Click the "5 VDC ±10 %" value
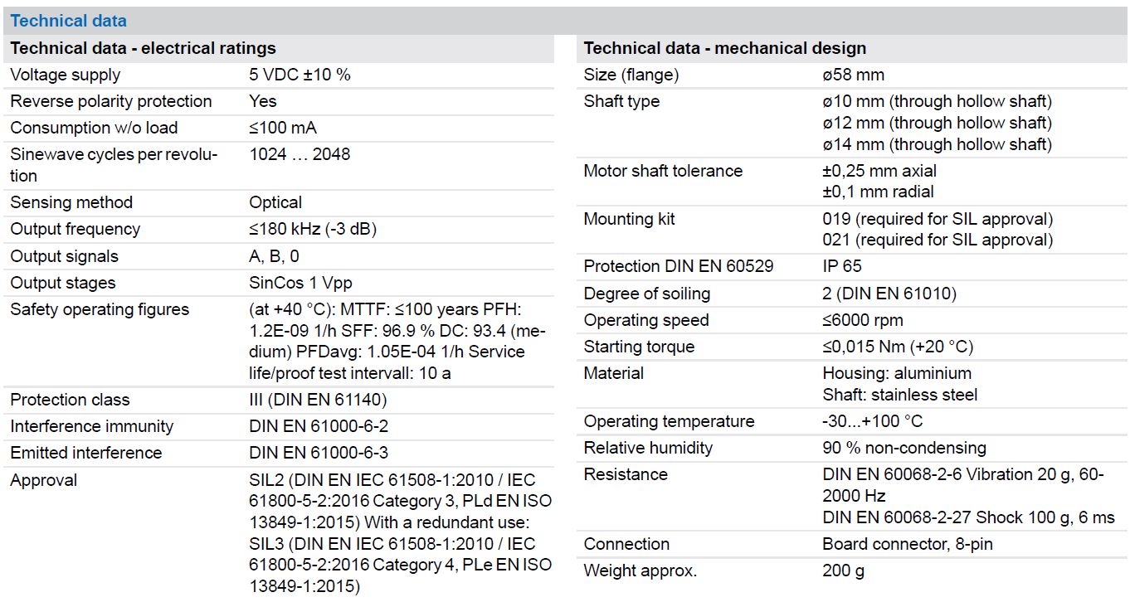This screenshot has height=602, width=1130. point(300,75)
